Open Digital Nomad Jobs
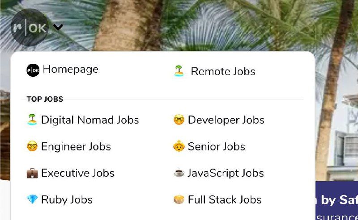Image resolution: width=358 pixels, height=220 pixels. click(90, 120)
